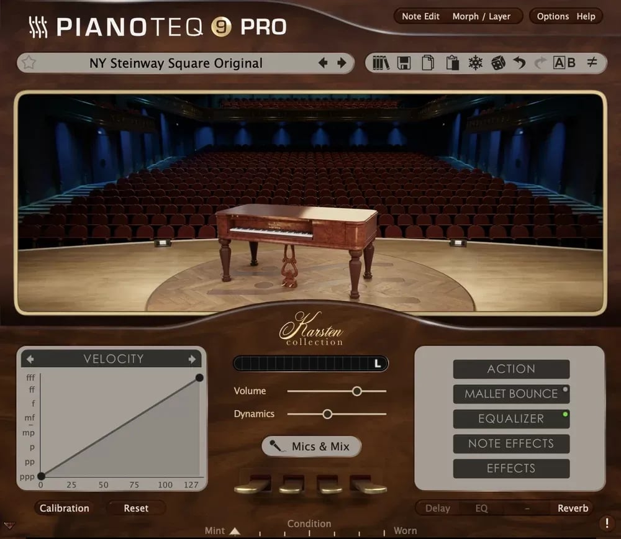
Task: Switch A/B comparison with AB icon
Action: 564,63
